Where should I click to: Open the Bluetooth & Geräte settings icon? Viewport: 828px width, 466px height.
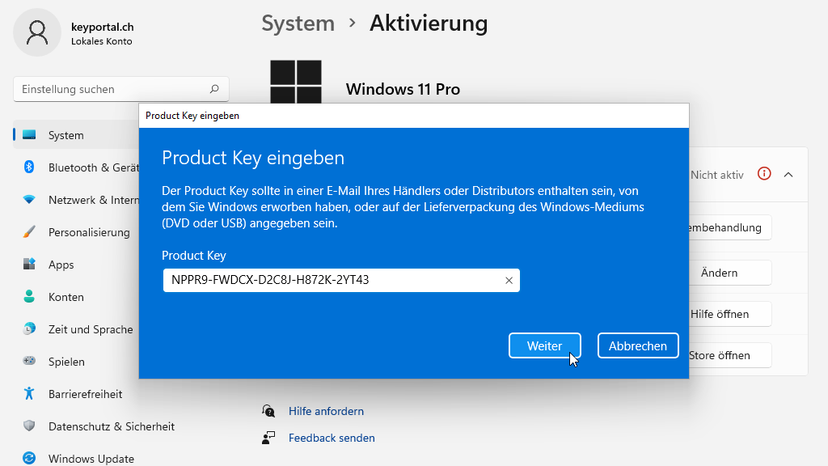coord(29,167)
